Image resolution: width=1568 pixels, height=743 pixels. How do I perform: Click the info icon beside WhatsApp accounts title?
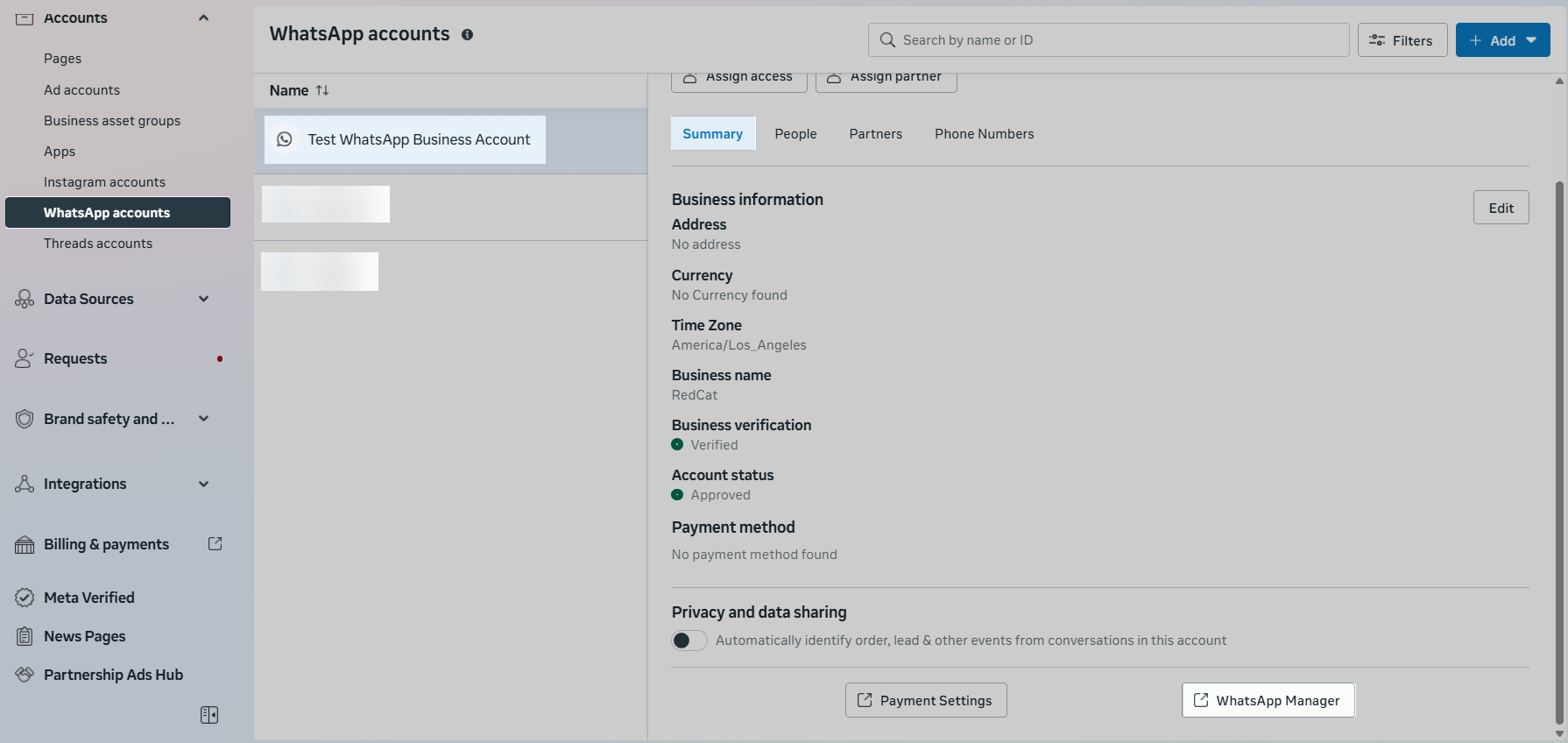(x=467, y=35)
